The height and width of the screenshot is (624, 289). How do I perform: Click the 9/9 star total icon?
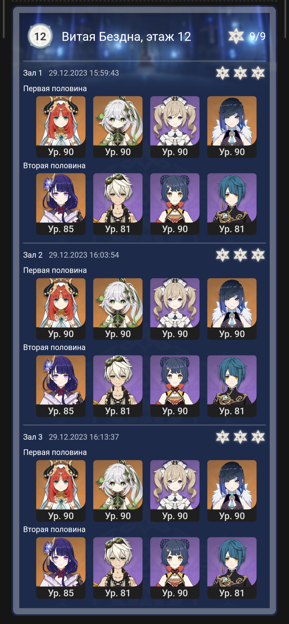tap(236, 36)
